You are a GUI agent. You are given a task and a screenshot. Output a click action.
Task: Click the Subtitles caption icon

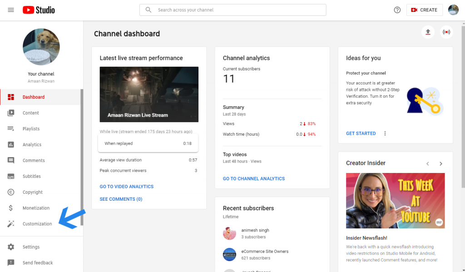pos(11,176)
